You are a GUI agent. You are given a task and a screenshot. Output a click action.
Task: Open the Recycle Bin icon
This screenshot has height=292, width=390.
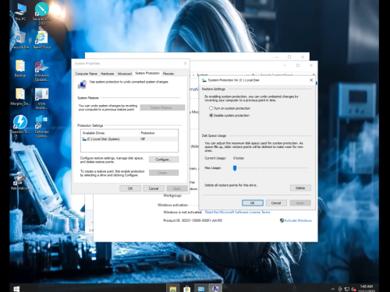(20, 40)
